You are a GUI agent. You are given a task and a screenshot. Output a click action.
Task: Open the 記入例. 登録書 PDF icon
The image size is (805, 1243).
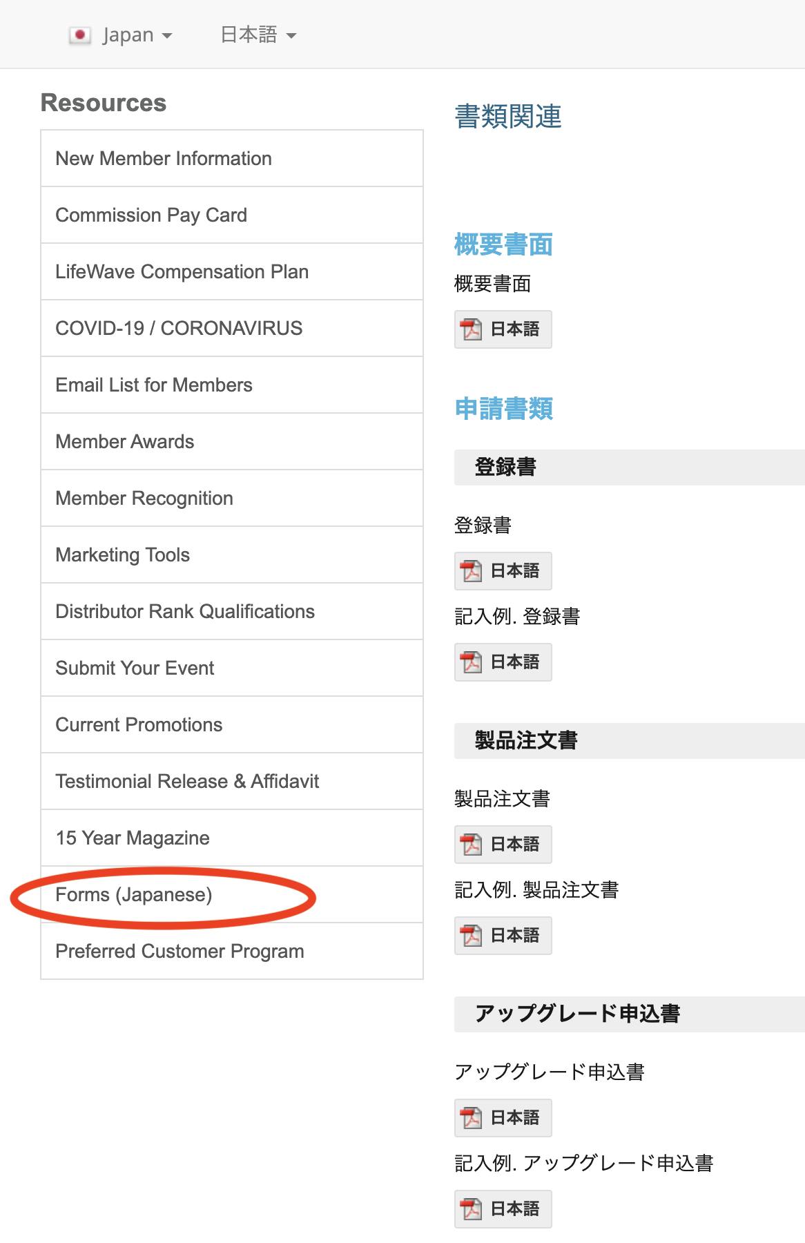click(472, 662)
